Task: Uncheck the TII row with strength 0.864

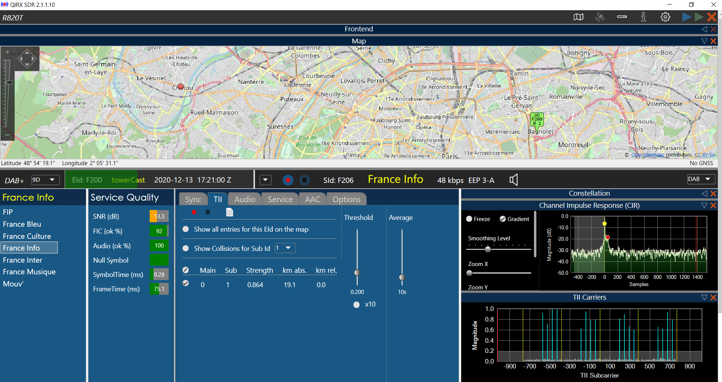Action: point(186,283)
